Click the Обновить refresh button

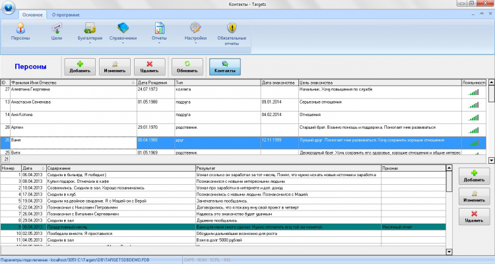pyautogui.click(x=187, y=67)
